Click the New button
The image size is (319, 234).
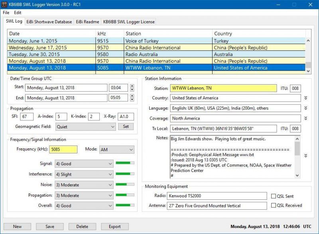coord(17,226)
